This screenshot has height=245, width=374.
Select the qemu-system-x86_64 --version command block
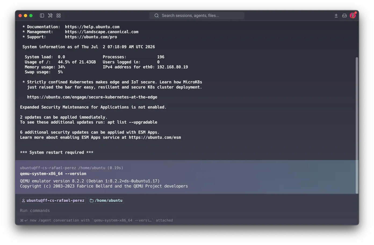(x=187, y=177)
